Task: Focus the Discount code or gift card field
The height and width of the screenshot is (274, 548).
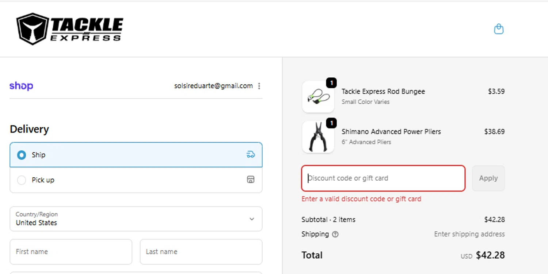Action: click(383, 178)
